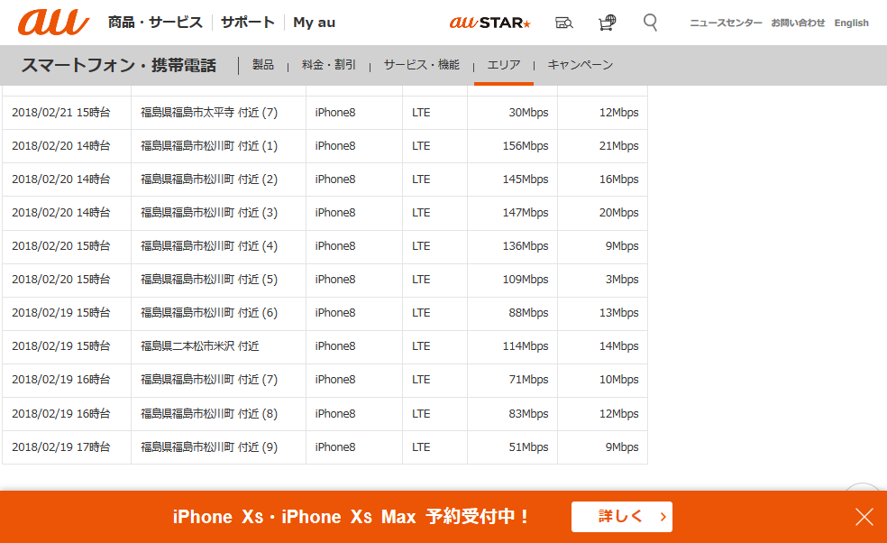Click the 88Mbps download value

click(x=528, y=313)
